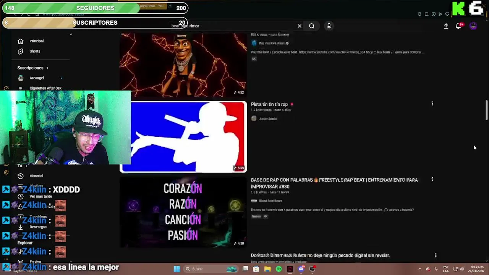Image resolution: width=489 pixels, height=275 pixels.
Task: Open YouTube notifications bell
Action: coord(458,26)
